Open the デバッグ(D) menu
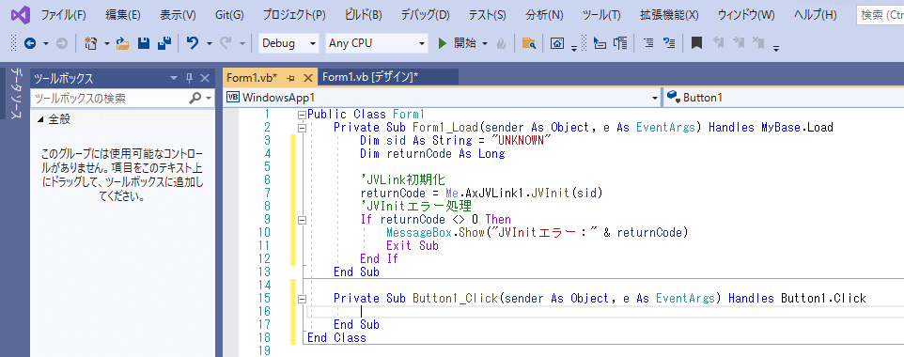This screenshot has width=904, height=357. coord(425,15)
